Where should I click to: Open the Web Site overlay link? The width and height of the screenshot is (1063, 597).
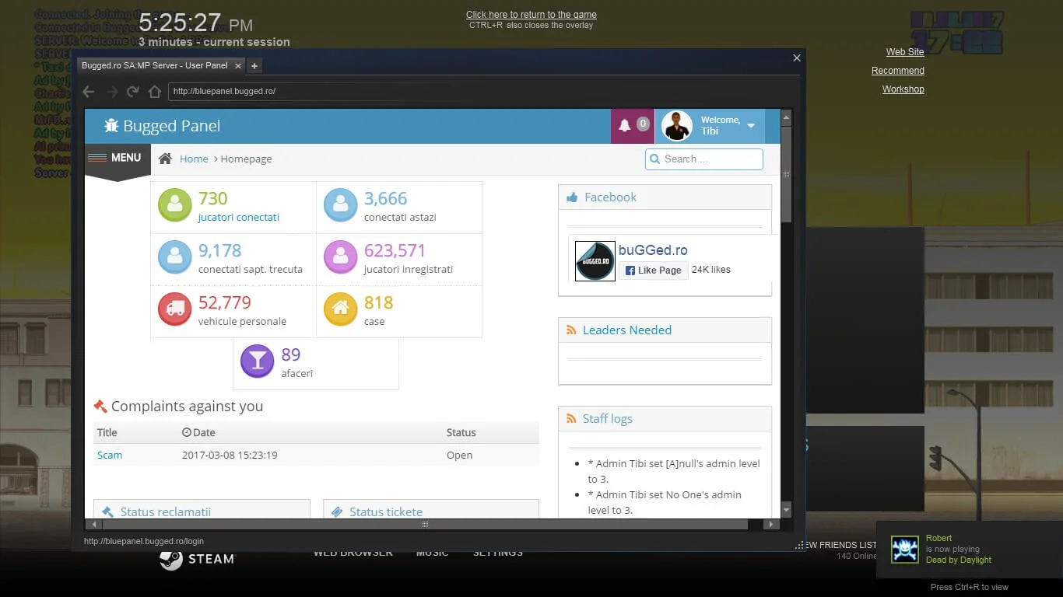(905, 52)
